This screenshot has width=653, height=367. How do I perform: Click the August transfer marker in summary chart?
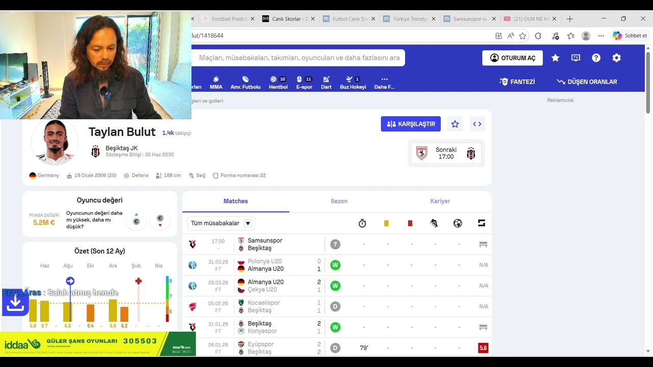pos(70,281)
